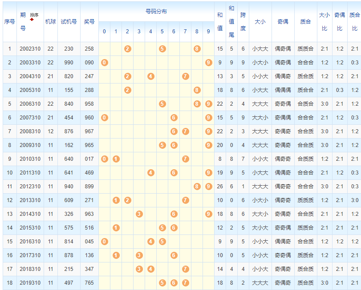The width and height of the screenshot is (361, 290).
Task: Click orange ball 0 in row 2
Action: tap(105, 63)
